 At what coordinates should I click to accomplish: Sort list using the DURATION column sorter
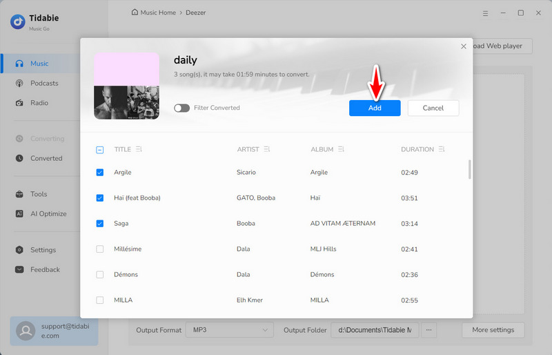[442, 149]
